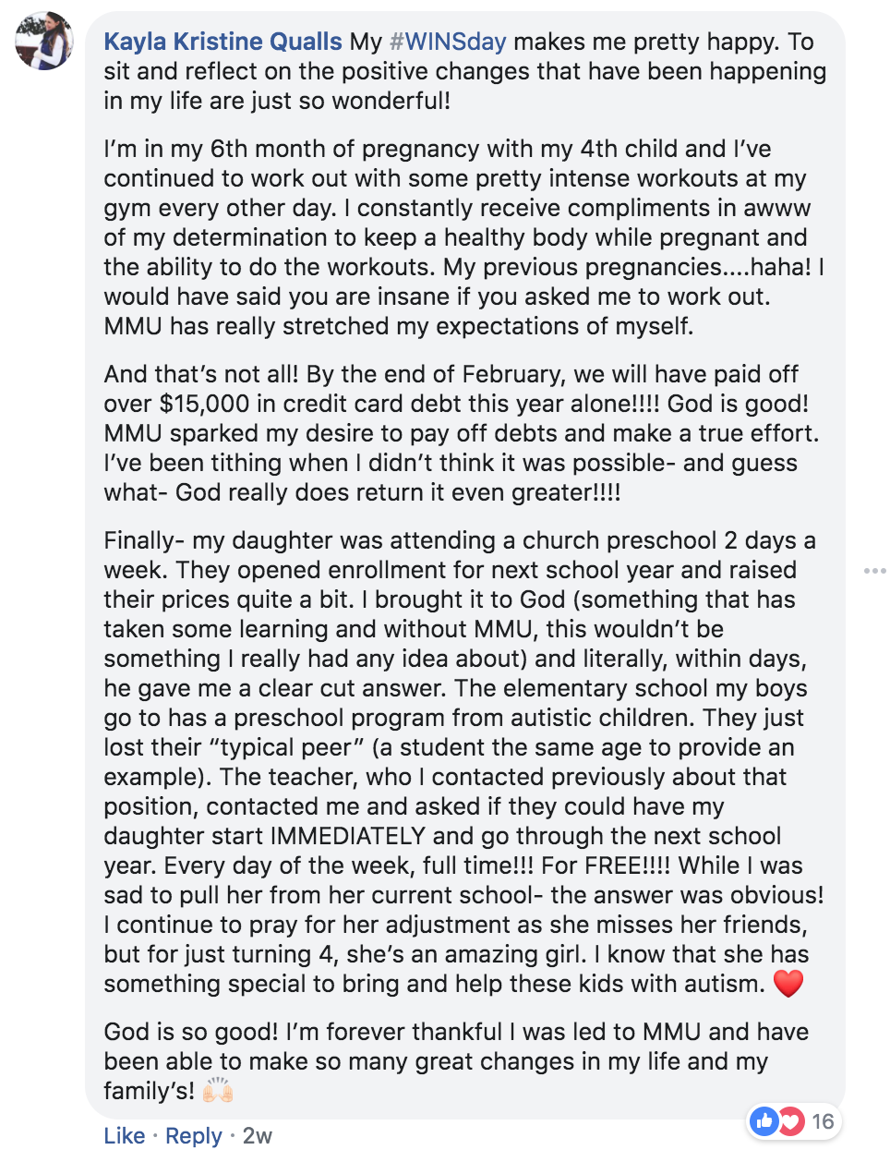Click the $15,000 amount in the comment
This screenshot has height=1162, width=890.
click(205, 404)
